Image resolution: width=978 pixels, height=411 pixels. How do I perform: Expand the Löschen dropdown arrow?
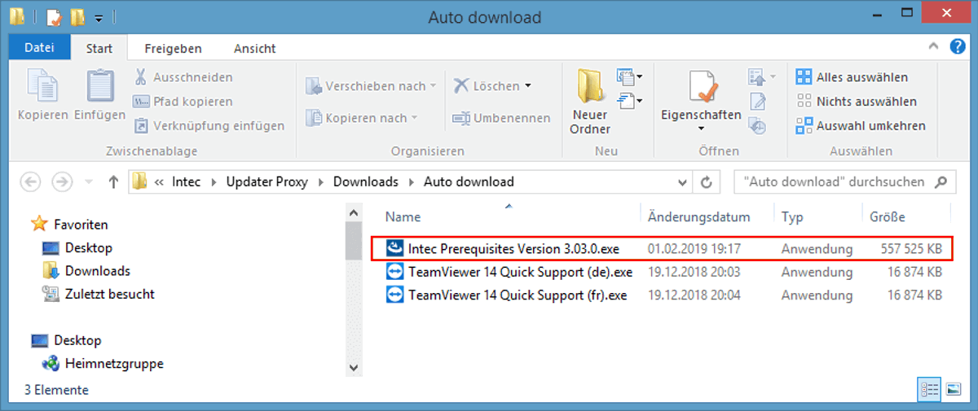coord(528,85)
